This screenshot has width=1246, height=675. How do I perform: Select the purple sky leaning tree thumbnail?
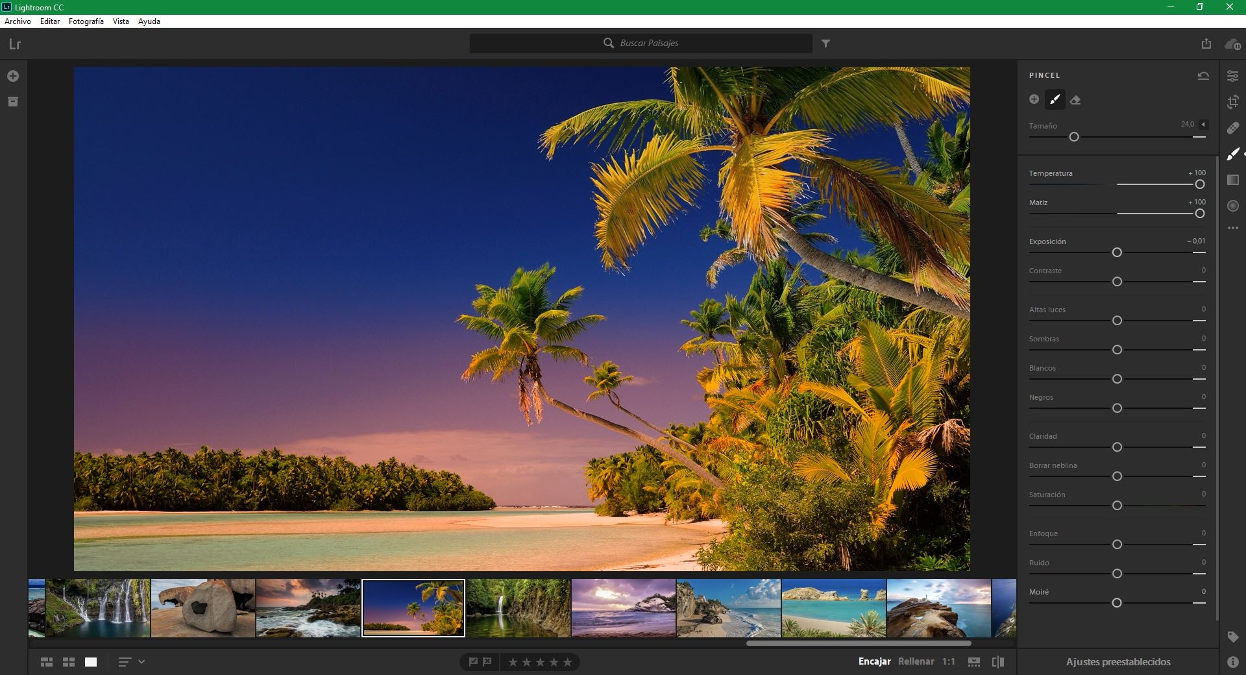[624, 608]
